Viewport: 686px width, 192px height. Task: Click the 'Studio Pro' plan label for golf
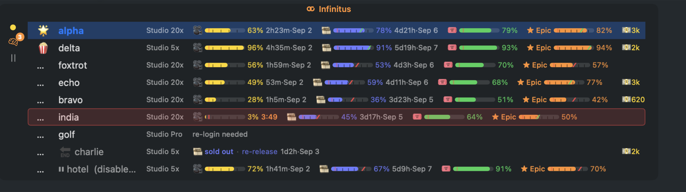(164, 134)
